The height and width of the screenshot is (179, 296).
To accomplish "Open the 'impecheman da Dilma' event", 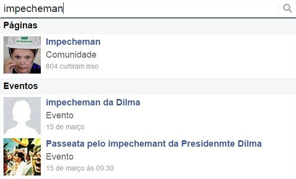I will (x=93, y=102).
